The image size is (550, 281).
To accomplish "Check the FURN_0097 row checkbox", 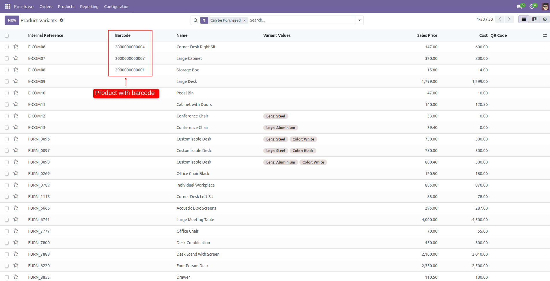I will point(7,151).
